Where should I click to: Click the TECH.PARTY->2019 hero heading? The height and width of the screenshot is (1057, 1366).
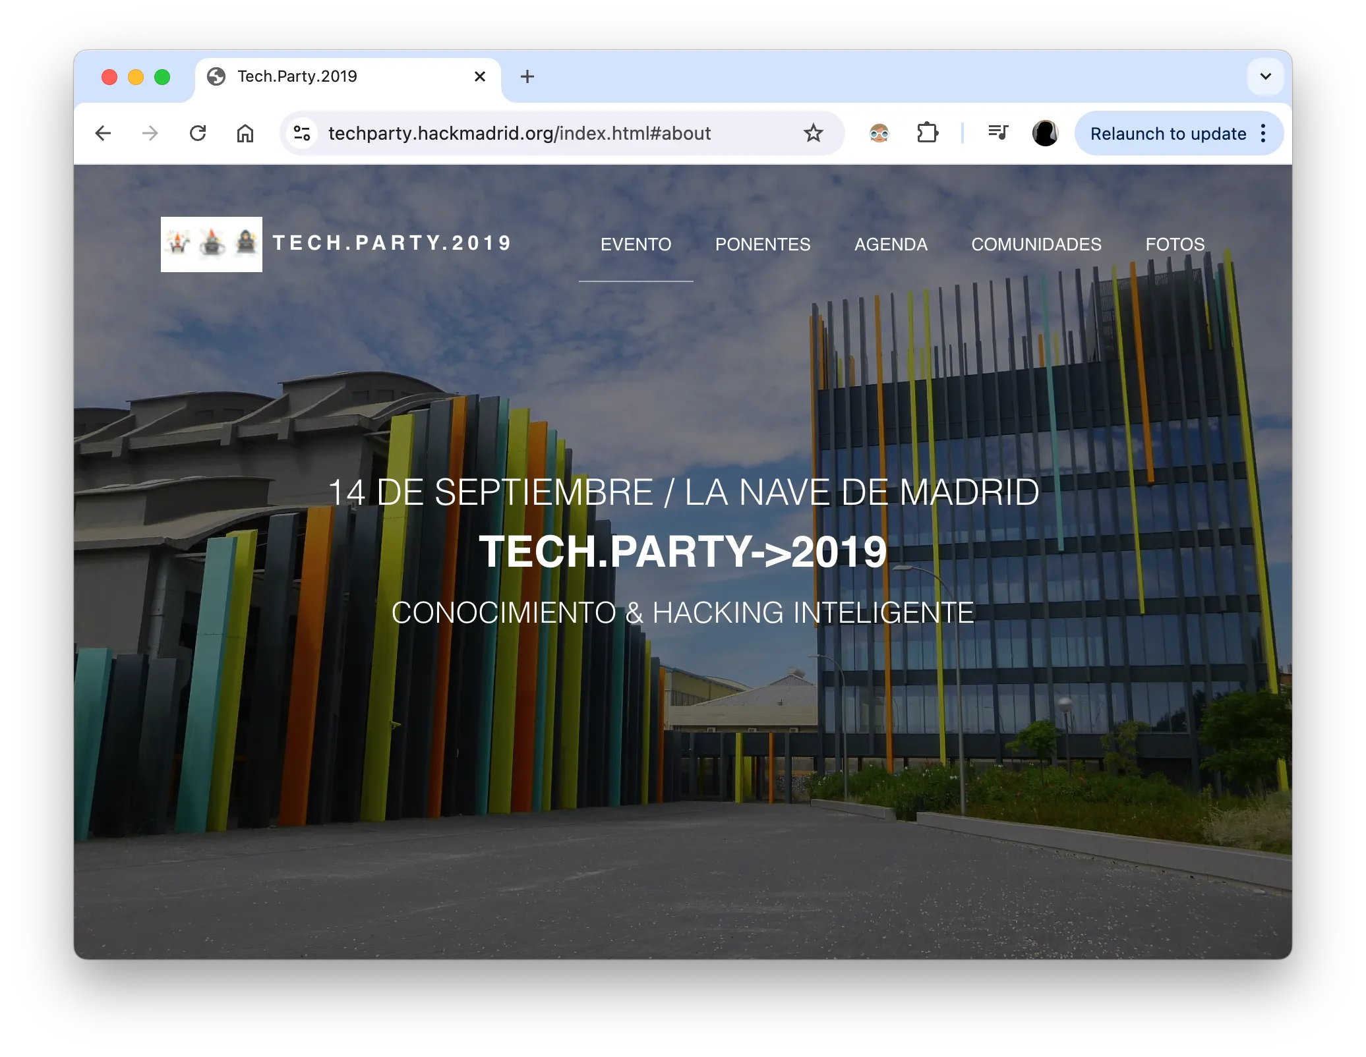(x=683, y=552)
